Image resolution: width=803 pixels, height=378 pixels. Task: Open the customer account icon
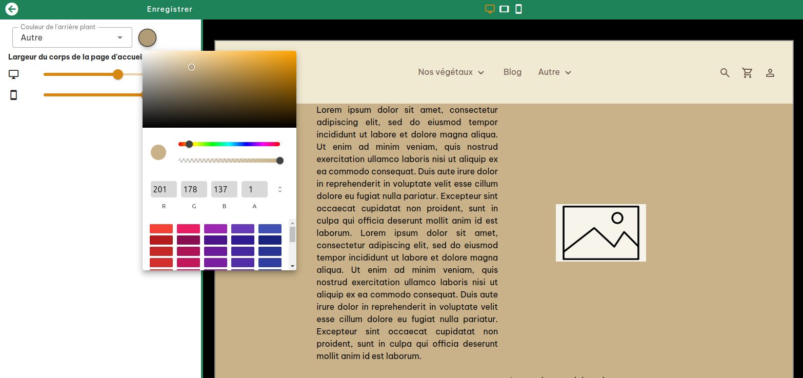pos(770,72)
